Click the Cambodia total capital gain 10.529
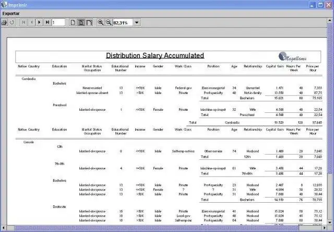The image size is (334, 232). point(279,123)
